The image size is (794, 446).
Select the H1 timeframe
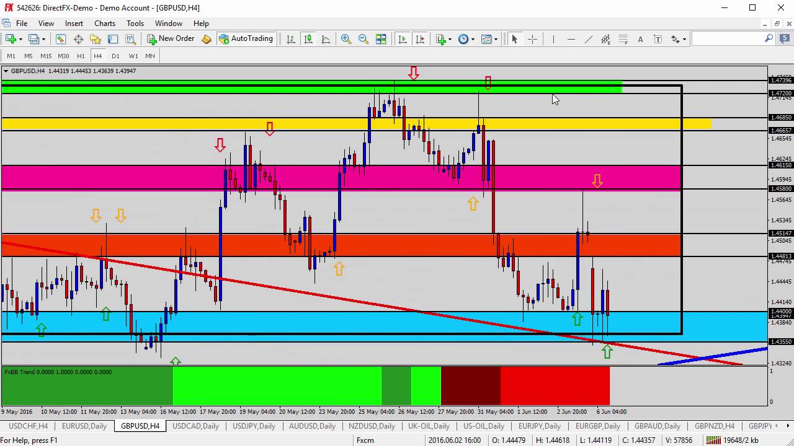coord(81,56)
